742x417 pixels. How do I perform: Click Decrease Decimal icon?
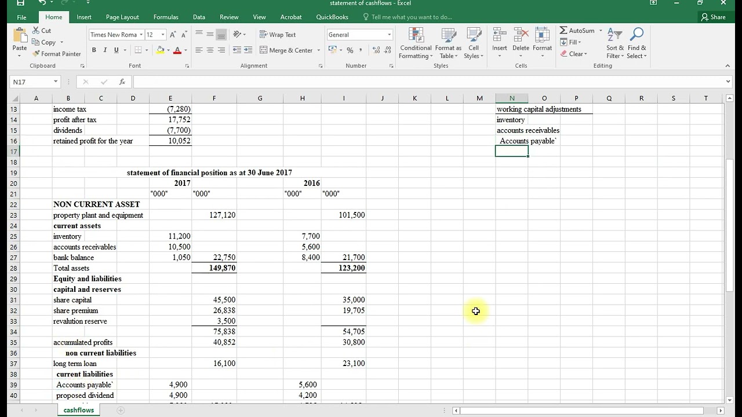388,50
